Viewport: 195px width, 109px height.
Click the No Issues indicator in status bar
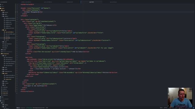tap(29, 108)
